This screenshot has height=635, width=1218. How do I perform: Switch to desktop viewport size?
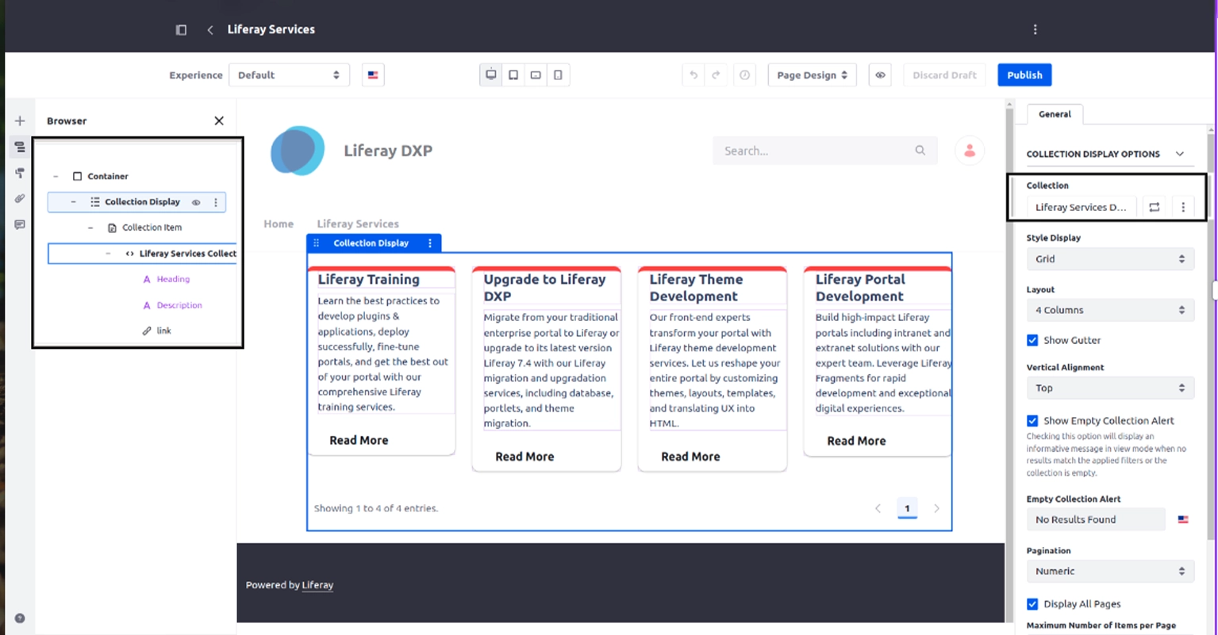pos(491,75)
